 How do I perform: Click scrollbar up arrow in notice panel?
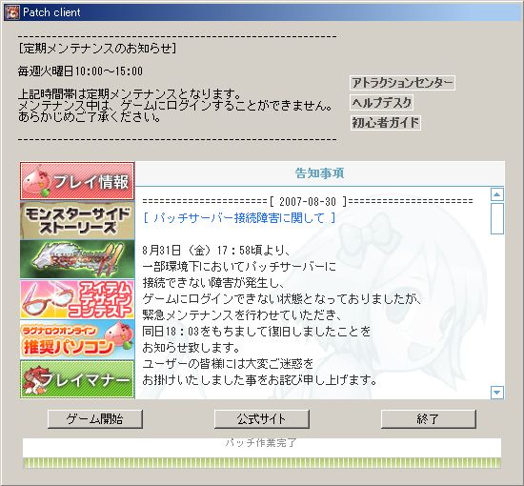[497, 194]
